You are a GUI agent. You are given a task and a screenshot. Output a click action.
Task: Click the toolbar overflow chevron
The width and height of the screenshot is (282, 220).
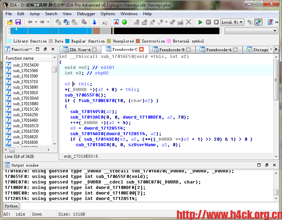point(277,22)
